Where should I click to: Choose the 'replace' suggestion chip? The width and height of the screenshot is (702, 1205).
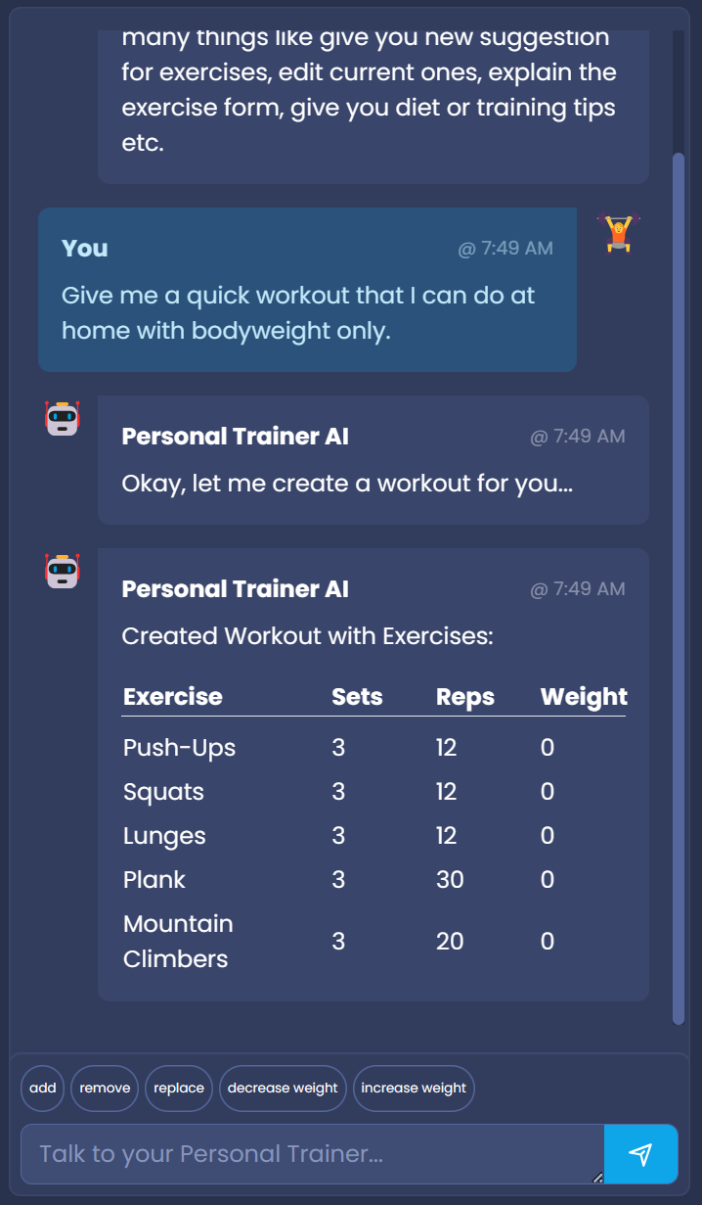179,1089
